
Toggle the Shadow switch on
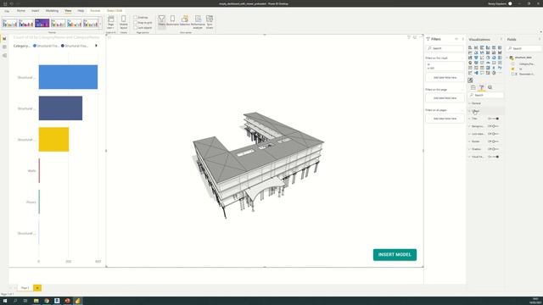(x=495, y=149)
